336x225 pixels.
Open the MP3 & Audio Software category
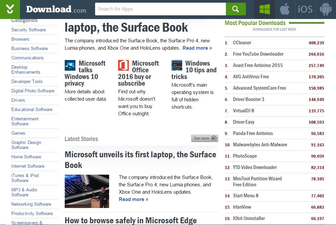(24, 192)
